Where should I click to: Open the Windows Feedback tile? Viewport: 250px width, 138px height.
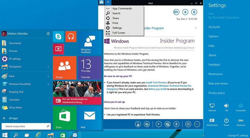pos(90,43)
